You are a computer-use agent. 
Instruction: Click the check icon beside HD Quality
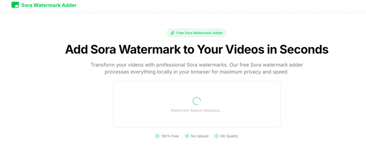pos(216,136)
